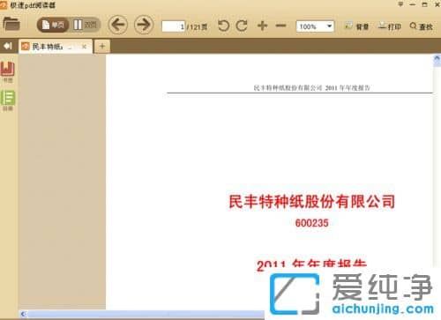Click the 查找 search button
441x320 pixels.
pyautogui.click(x=422, y=26)
